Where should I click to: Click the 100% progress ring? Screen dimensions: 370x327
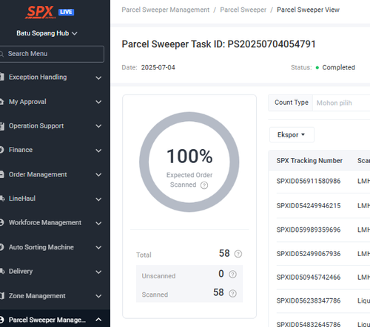189,162
